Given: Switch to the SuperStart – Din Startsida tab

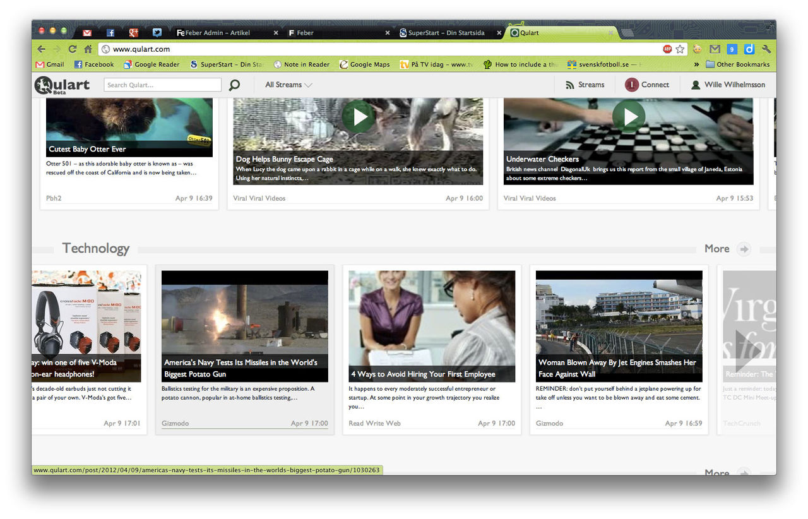Looking at the screenshot, I should (446, 33).
